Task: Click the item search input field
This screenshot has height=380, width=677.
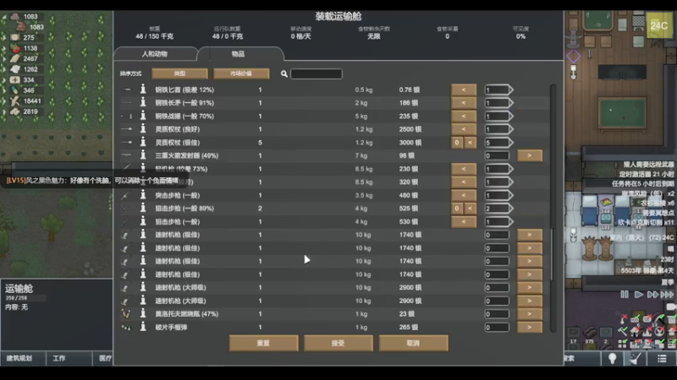Action: (316, 73)
